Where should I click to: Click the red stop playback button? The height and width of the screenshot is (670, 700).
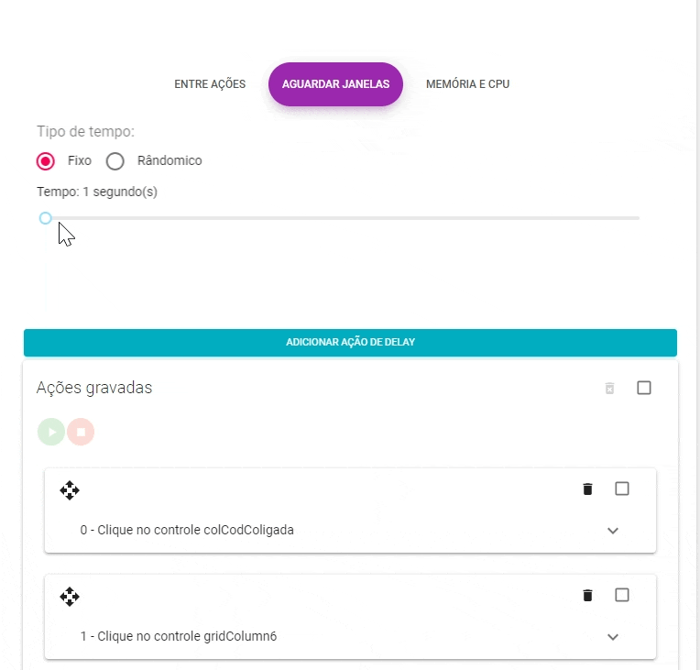(81, 432)
